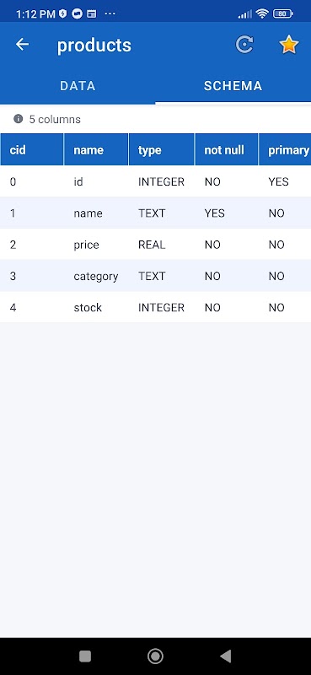This screenshot has width=311, height=675.
Task: Click the refresh table icon
Action: tap(244, 45)
